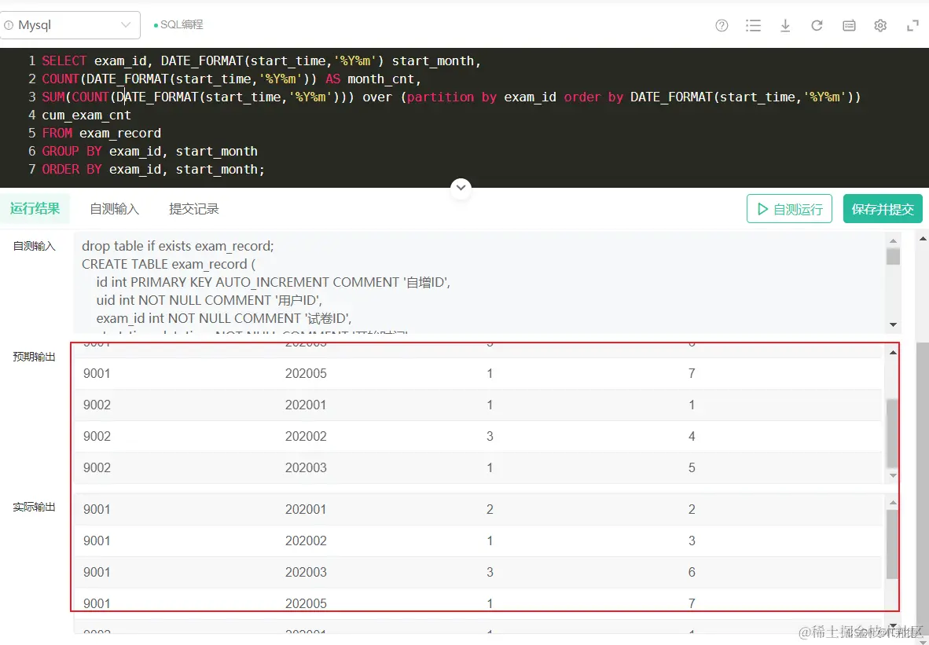Viewport: 929px width, 645px height.
Task: Click the actual output scrollbar thumb
Action: pyautogui.click(x=892, y=544)
